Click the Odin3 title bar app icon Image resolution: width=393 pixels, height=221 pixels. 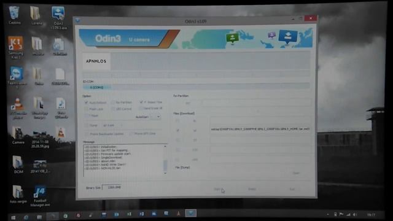point(77,20)
